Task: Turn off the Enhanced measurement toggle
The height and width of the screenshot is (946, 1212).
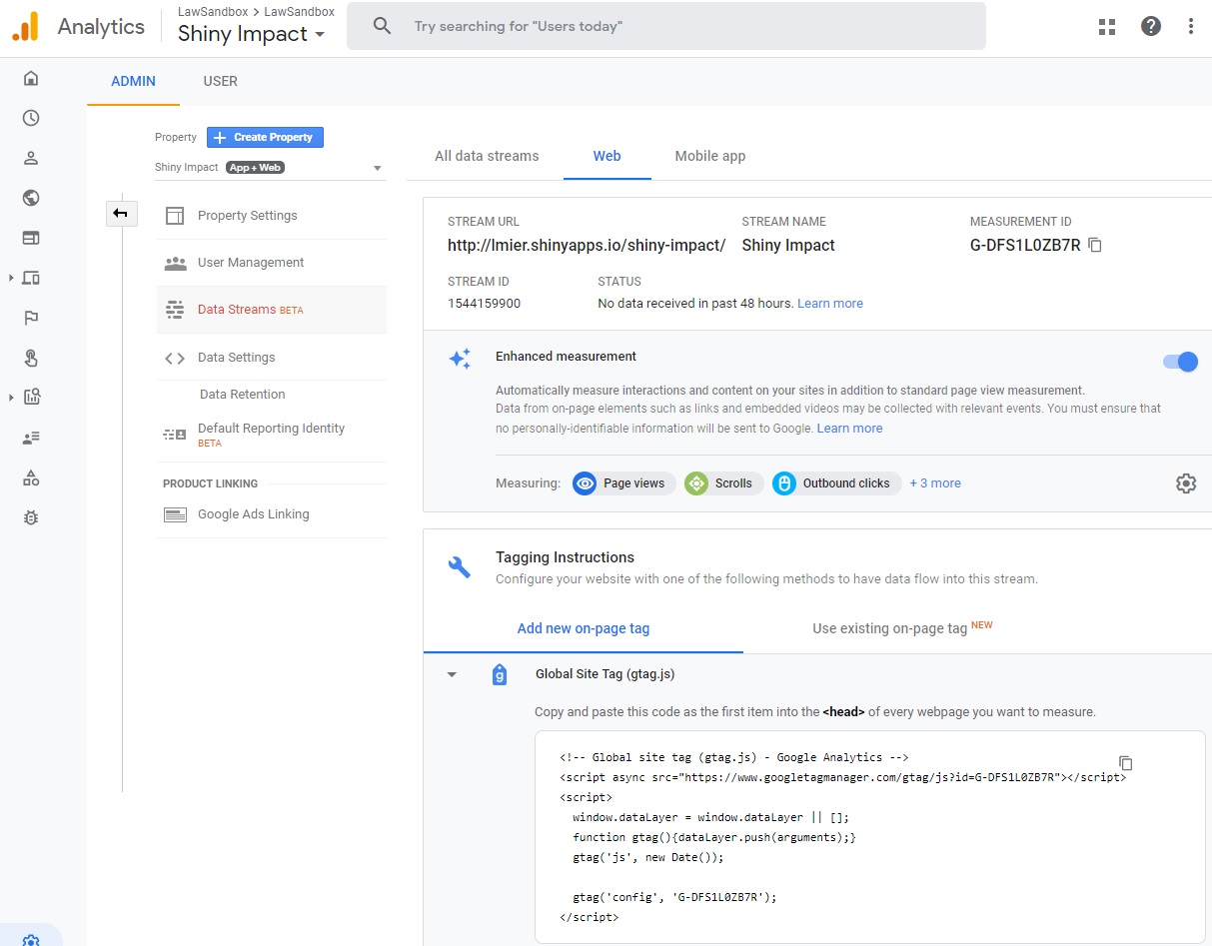Action: point(1180,362)
